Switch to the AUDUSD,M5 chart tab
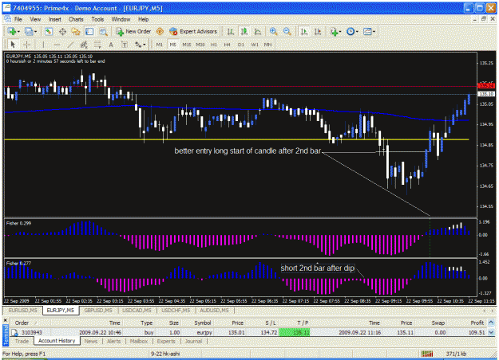The width and height of the screenshot is (499, 360). (x=214, y=310)
